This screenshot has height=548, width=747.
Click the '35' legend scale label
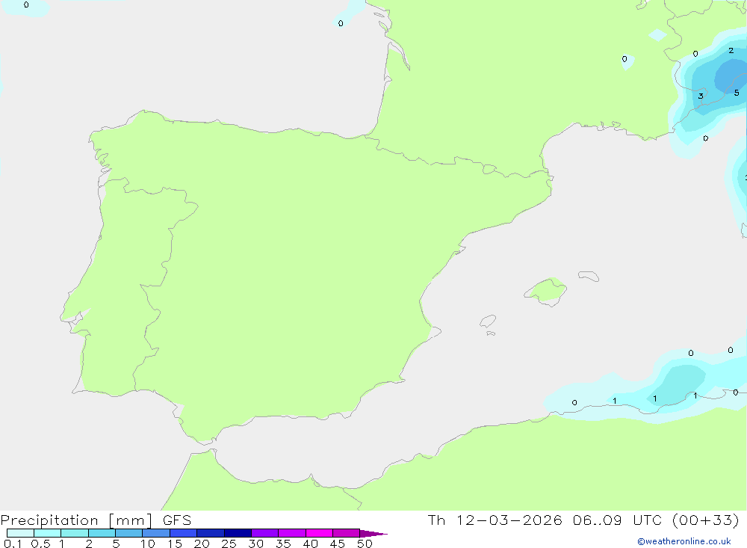pos(283,544)
